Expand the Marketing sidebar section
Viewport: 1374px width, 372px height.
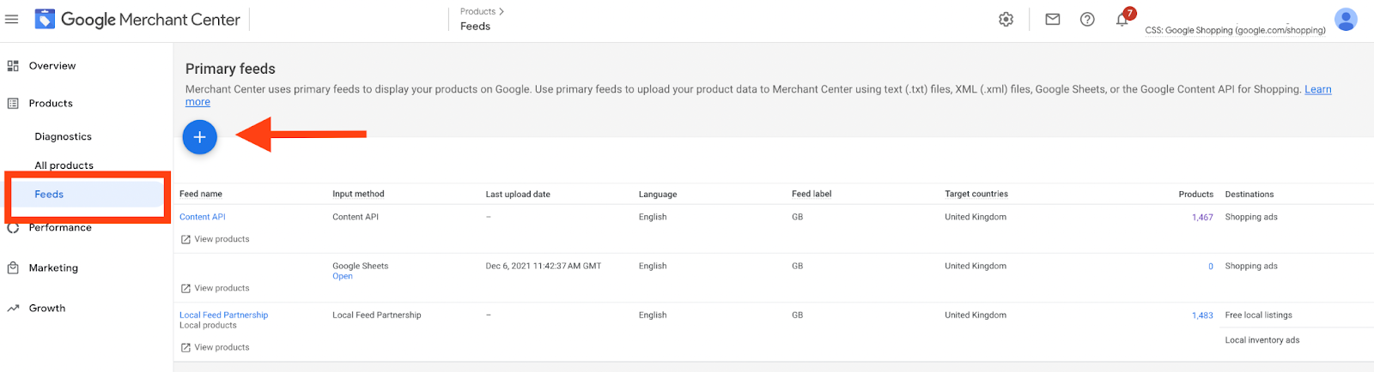point(53,268)
